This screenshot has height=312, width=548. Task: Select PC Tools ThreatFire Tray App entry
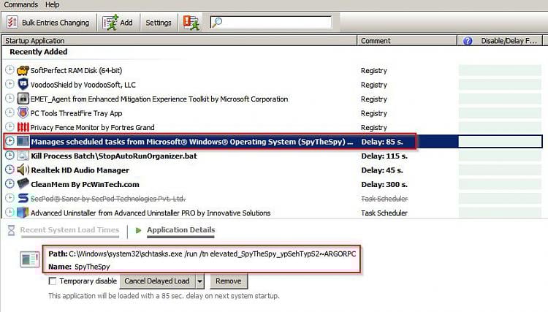tap(76, 113)
